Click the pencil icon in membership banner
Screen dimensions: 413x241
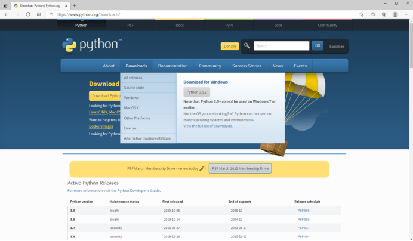(x=202, y=168)
